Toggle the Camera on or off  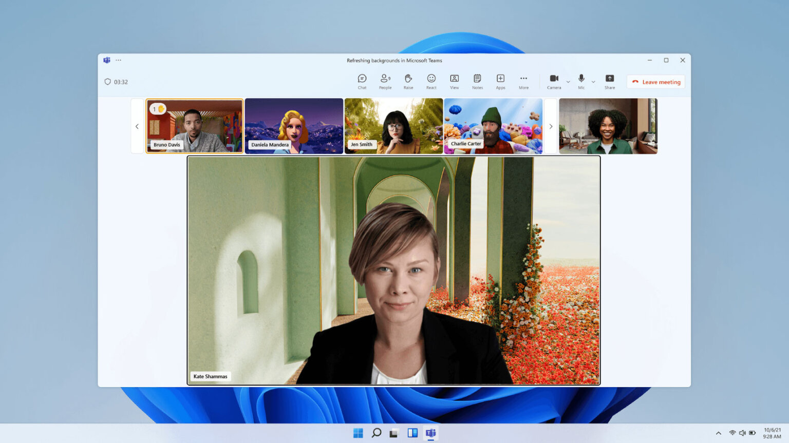554,81
